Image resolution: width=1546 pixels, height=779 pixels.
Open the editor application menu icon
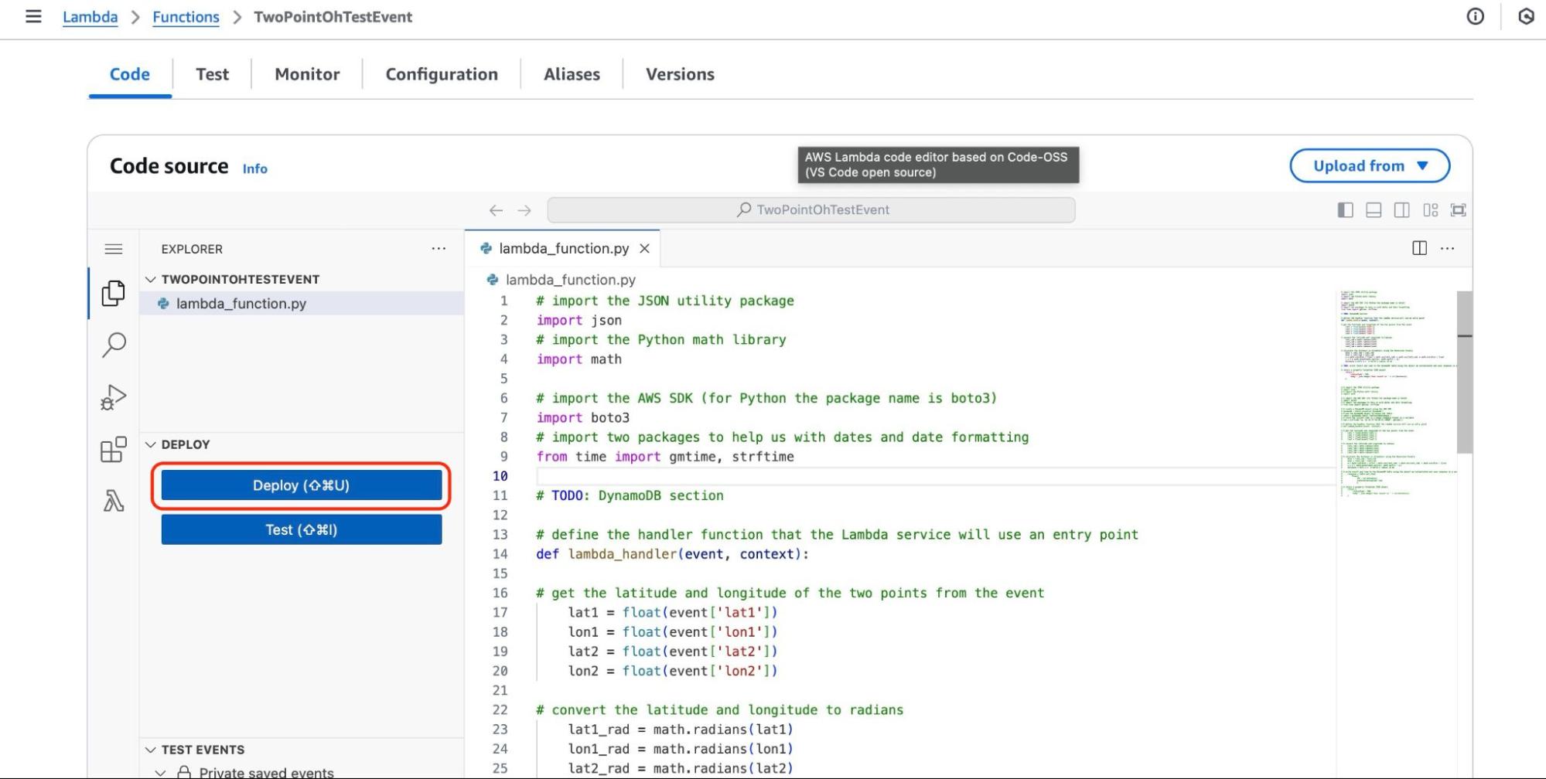pos(114,249)
